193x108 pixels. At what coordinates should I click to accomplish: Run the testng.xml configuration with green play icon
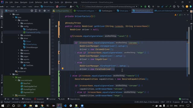(x=141, y=7)
